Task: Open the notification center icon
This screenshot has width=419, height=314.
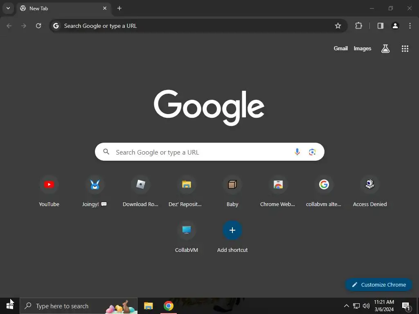Action: (x=406, y=306)
